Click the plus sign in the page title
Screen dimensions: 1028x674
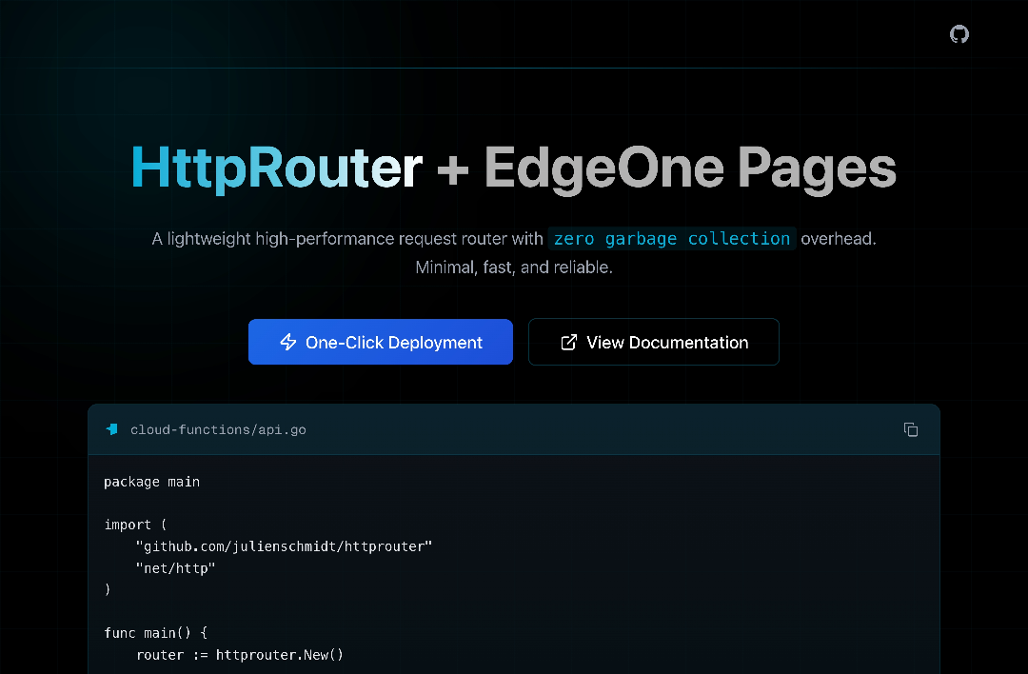[453, 169]
